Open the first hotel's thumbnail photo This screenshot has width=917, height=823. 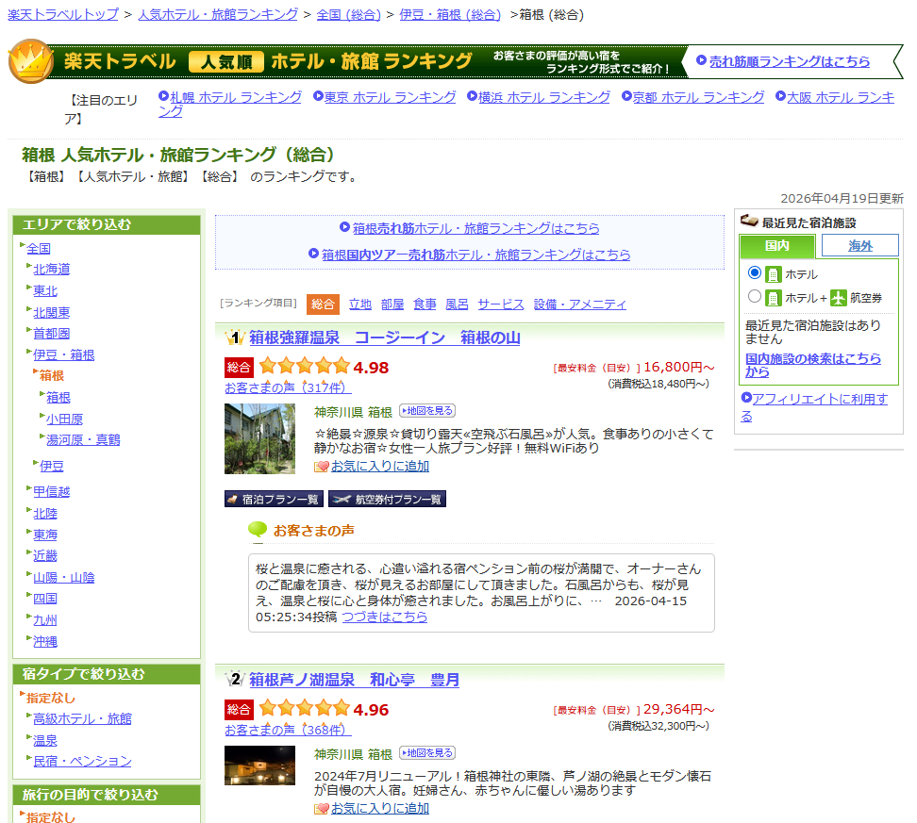(259, 438)
